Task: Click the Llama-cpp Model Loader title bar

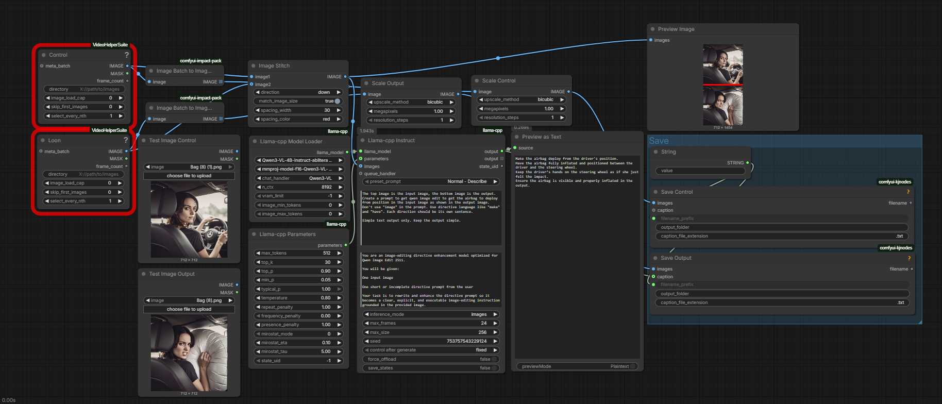Action: click(291, 141)
